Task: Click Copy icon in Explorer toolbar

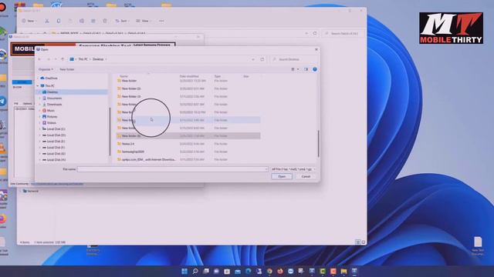Action: coord(59,21)
